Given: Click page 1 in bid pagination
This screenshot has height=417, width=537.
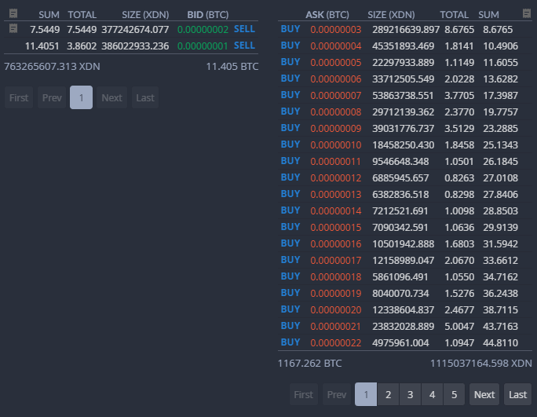Looking at the screenshot, I should click(x=81, y=97).
